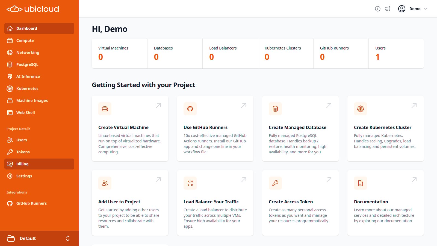
Task: Click the Settings gear icon
Action: coord(10,176)
